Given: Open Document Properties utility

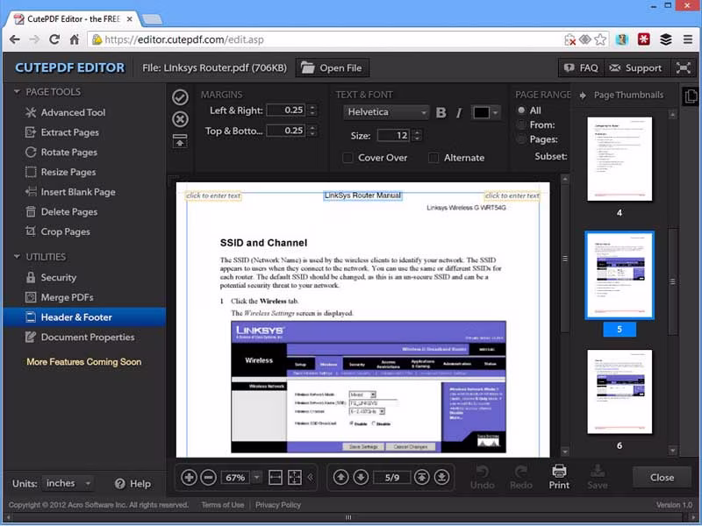Looking at the screenshot, I should click(x=79, y=338).
